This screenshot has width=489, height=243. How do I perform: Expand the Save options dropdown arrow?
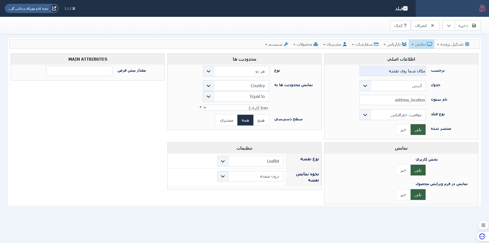pyautogui.click(x=449, y=25)
